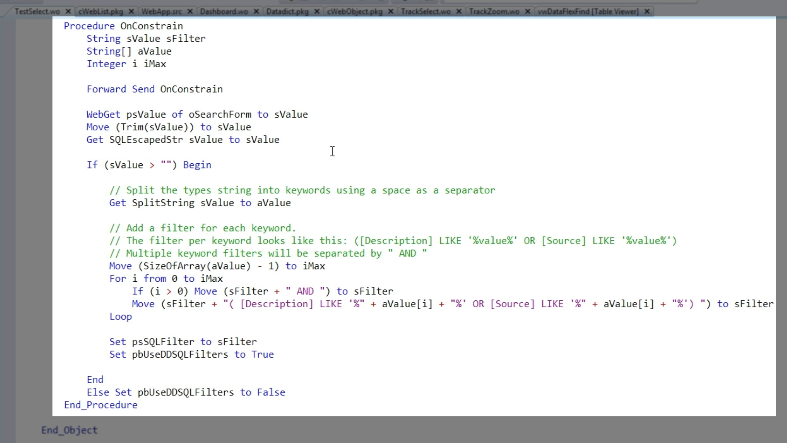
Task: Close the cWebList.pkg tab
Action: coord(131,11)
